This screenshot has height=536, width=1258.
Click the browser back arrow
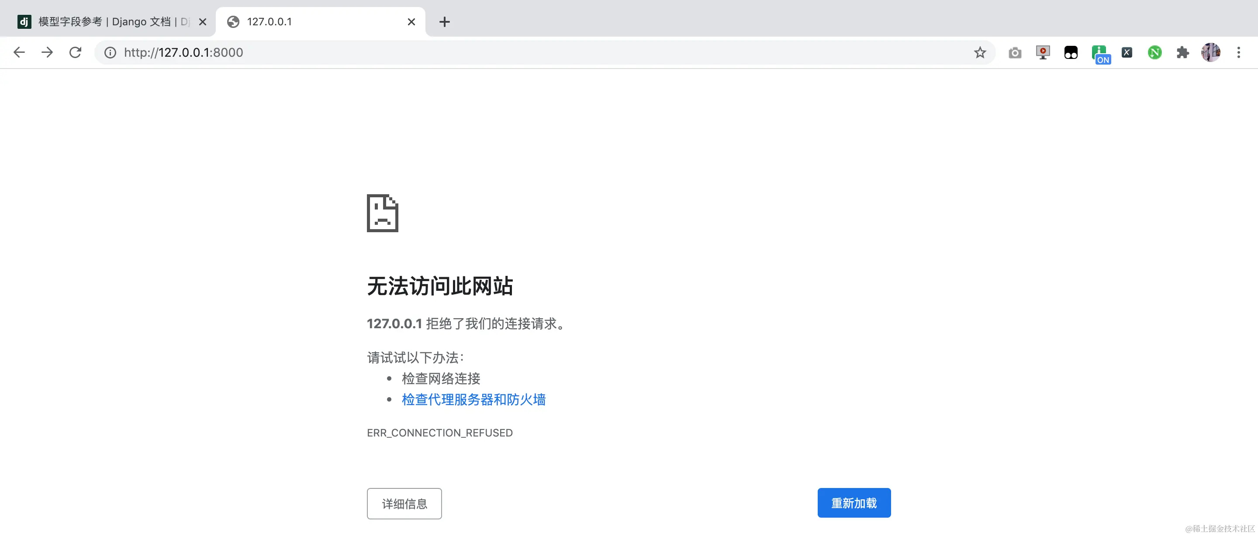[x=19, y=52]
